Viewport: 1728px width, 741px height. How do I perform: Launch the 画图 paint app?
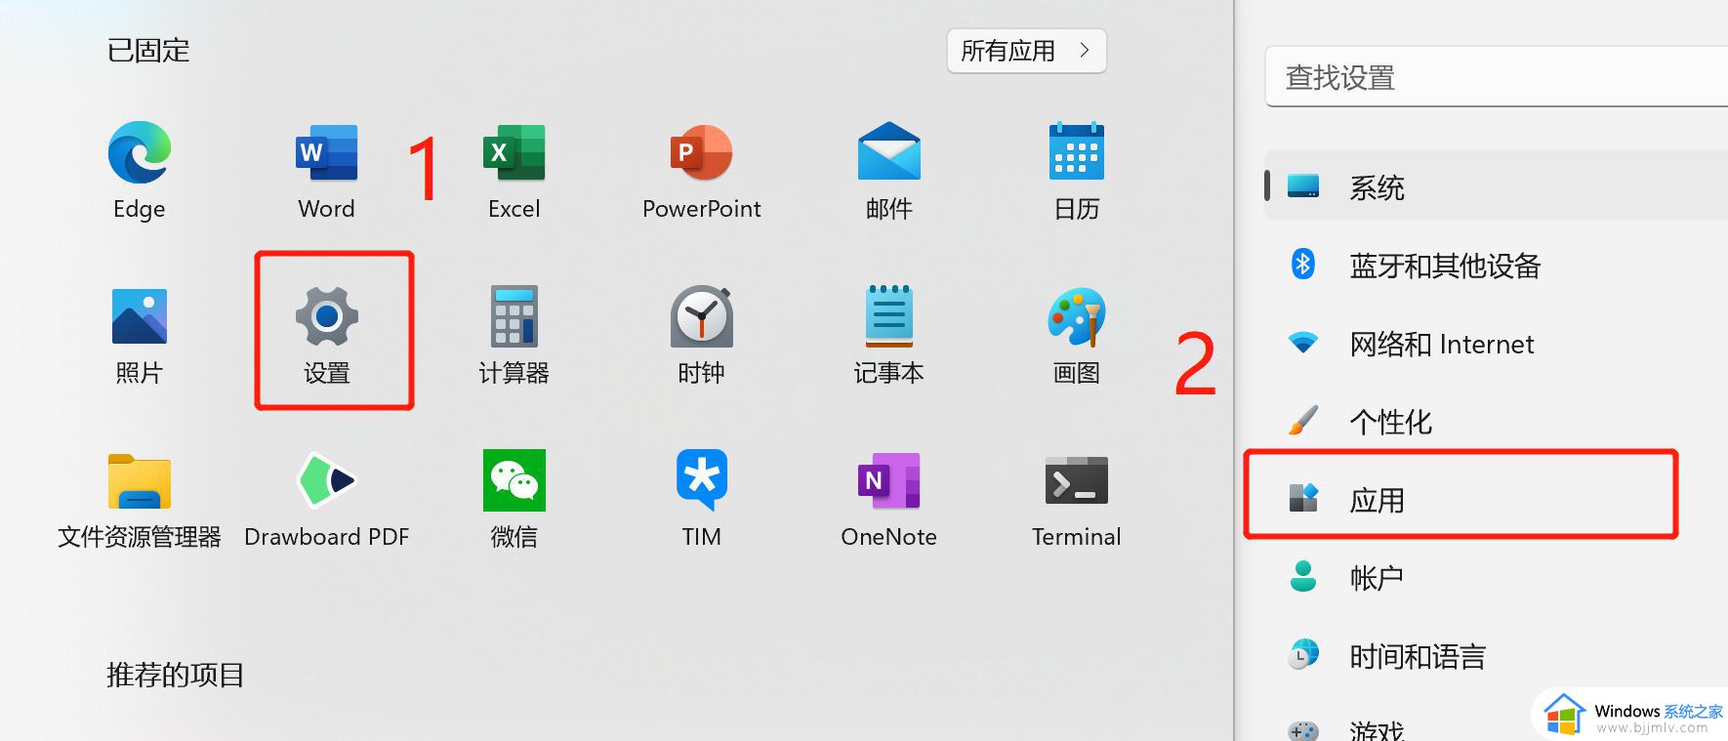coord(1076,316)
